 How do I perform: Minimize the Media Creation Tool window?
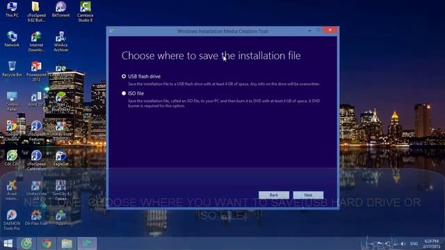(x=309, y=31)
